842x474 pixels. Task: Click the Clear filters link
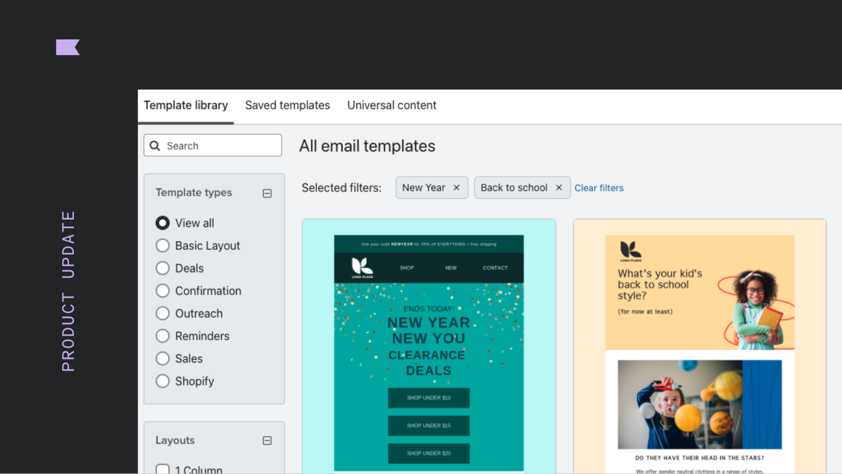tap(599, 188)
